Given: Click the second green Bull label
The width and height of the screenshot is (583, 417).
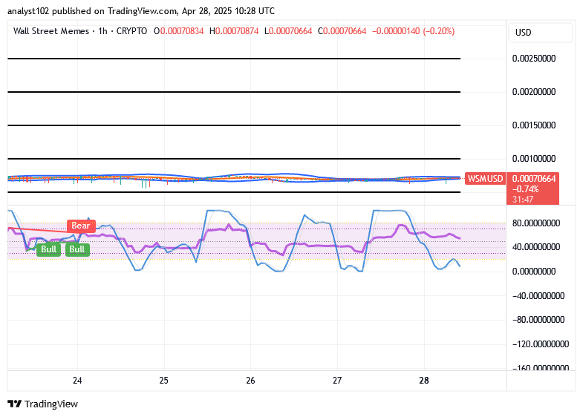Looking at the screenshot, I should 77,249.
